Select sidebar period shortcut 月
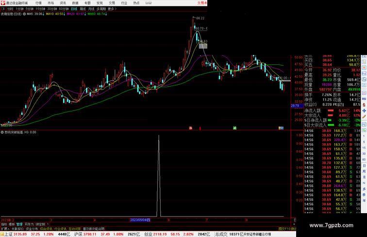 (364, 177)
